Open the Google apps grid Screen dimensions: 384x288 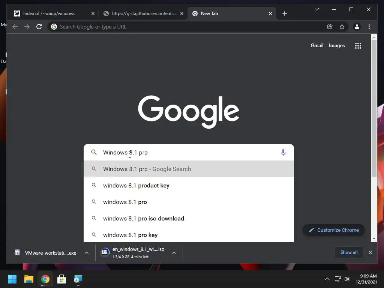(x=358, y=45)
